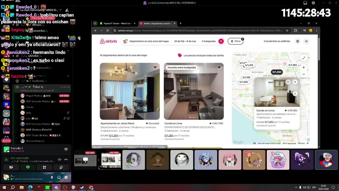
Task: Select the S/1,319 map price marker
Action: click(249, 65)
